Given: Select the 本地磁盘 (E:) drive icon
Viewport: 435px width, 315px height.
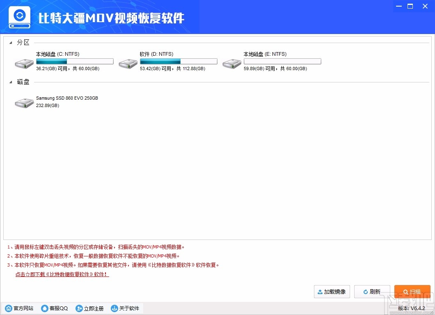Looking at the screenshot, I should coord(231,64).
